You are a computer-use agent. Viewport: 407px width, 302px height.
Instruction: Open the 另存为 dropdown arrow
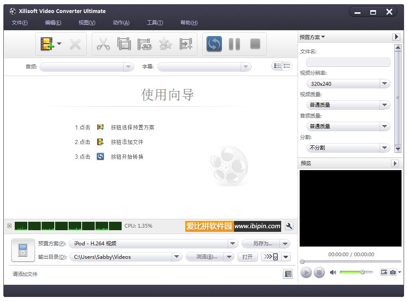click(x=285, y=244)
